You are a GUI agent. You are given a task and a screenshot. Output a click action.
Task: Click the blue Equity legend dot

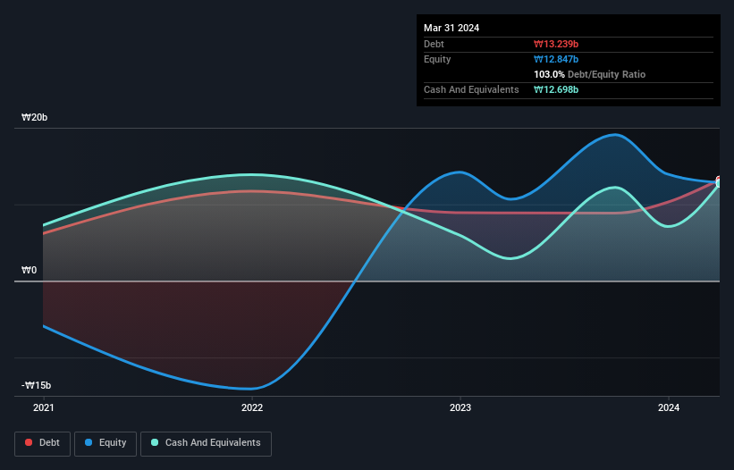tap(89, 442)
